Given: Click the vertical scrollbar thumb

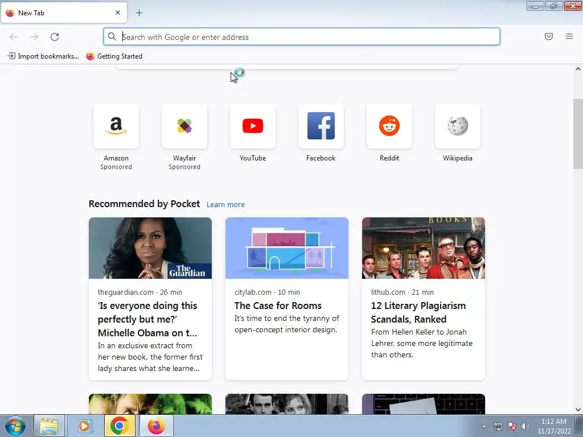Looking at the screenshot, I should click(x=578, y=134).
